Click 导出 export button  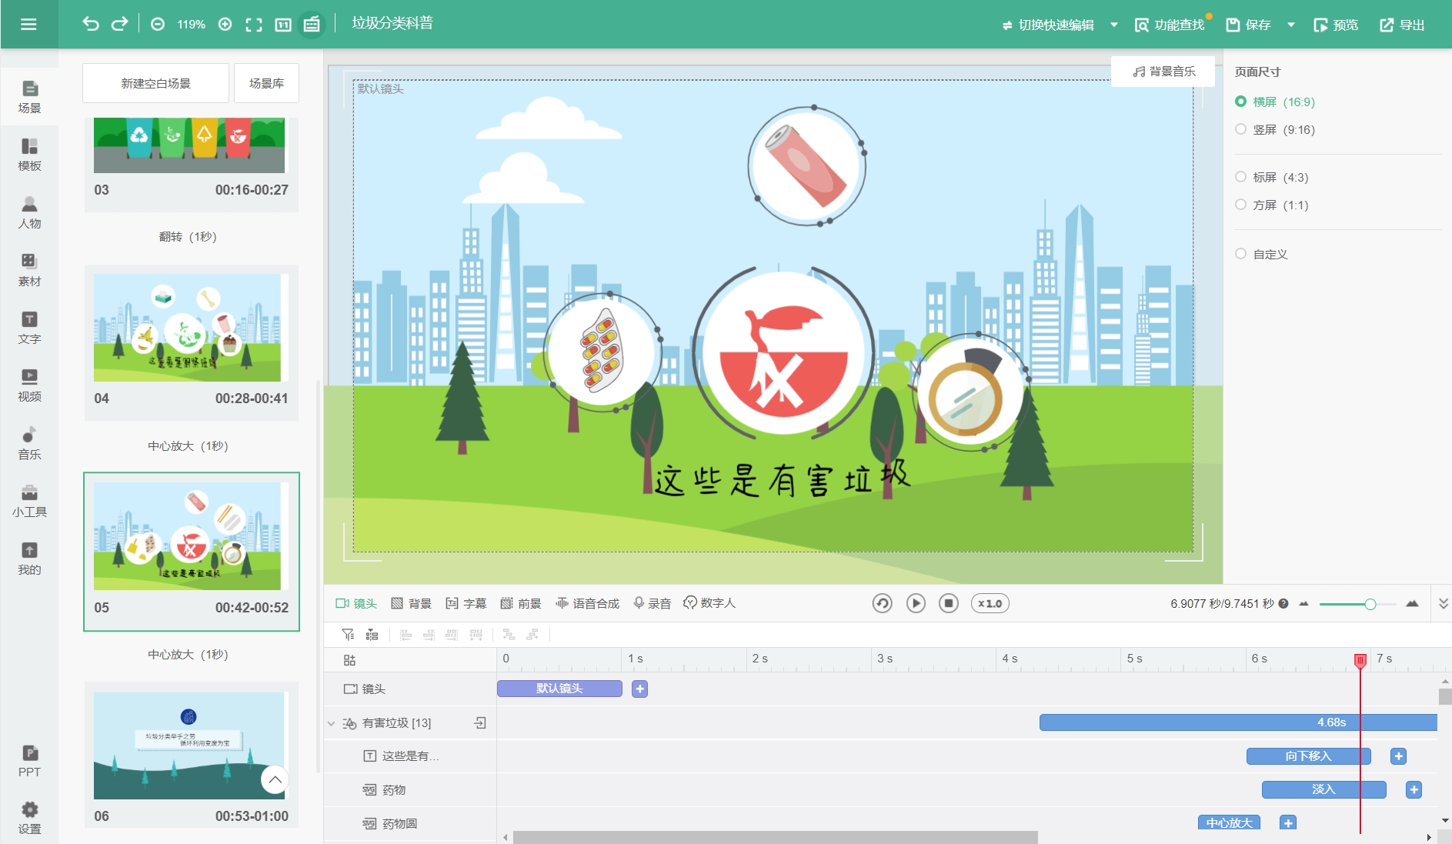1402,25
